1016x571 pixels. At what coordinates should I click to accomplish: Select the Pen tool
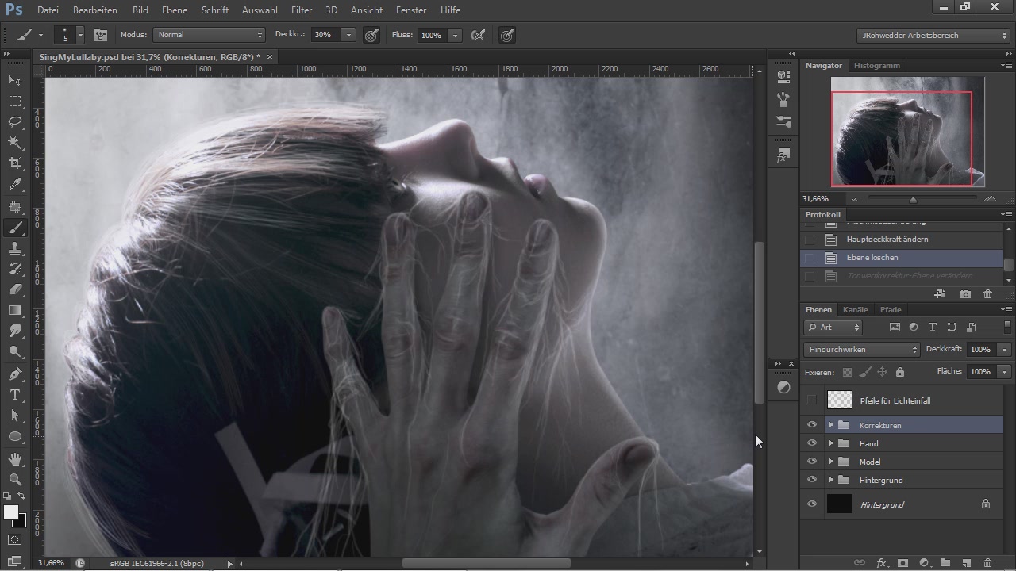pos(15,374)
